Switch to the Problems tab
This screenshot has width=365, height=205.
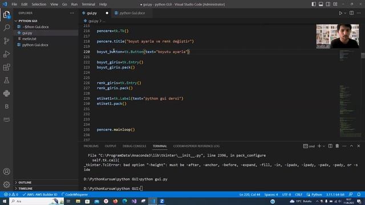(x=91, y=146)
